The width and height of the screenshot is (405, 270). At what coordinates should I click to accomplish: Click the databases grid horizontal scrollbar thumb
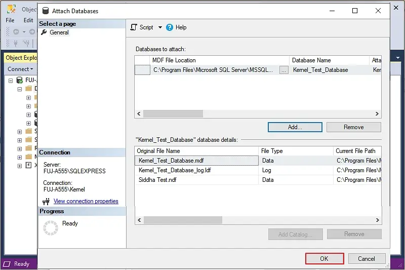click(173, 113)
